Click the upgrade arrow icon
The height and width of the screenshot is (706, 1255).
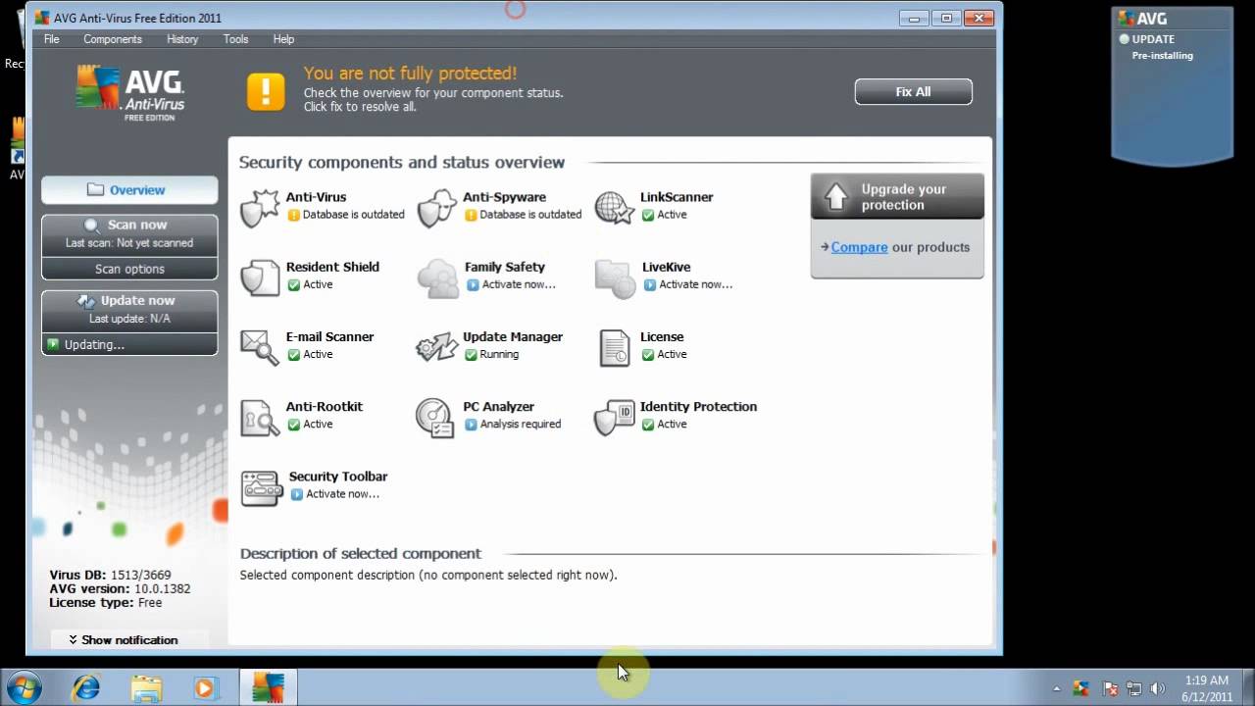[x=835, y=196]
